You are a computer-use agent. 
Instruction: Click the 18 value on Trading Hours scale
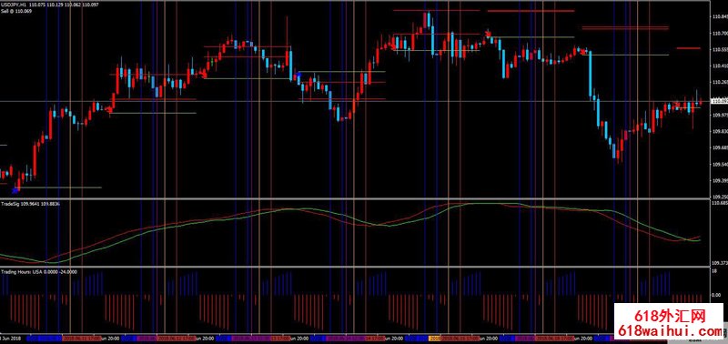click(x=714, y=271)
